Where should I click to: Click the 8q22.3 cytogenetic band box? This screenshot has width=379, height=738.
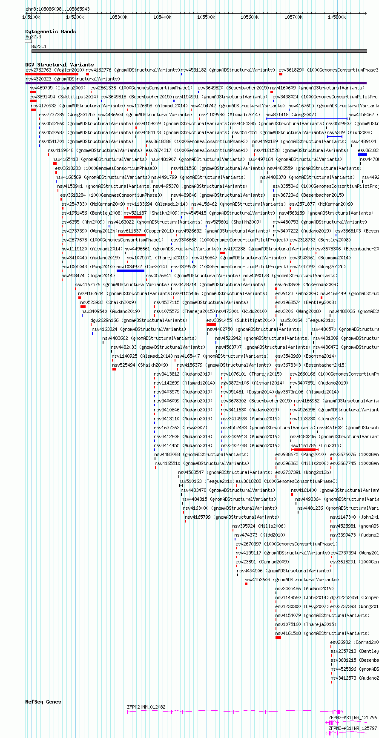pyautogui.click(x=29, y=41)
